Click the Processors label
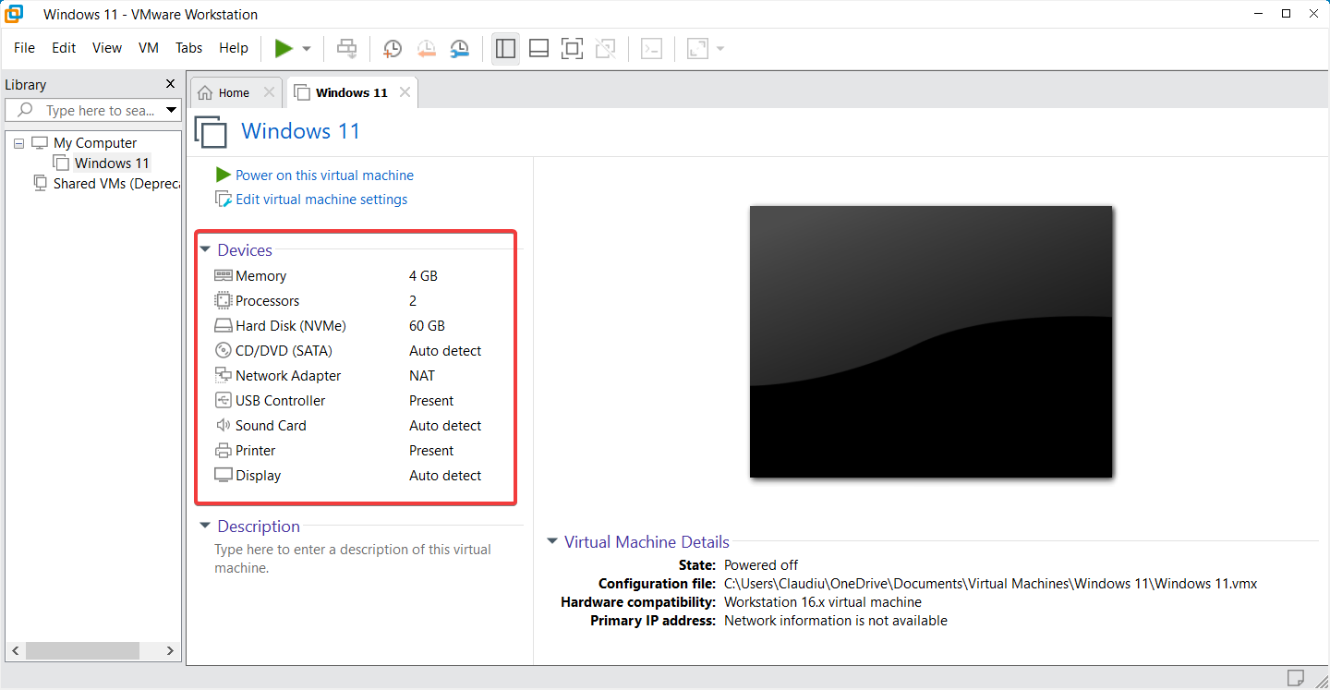The width and height of the screenshot is (1330, 690). tap(268, 300)
